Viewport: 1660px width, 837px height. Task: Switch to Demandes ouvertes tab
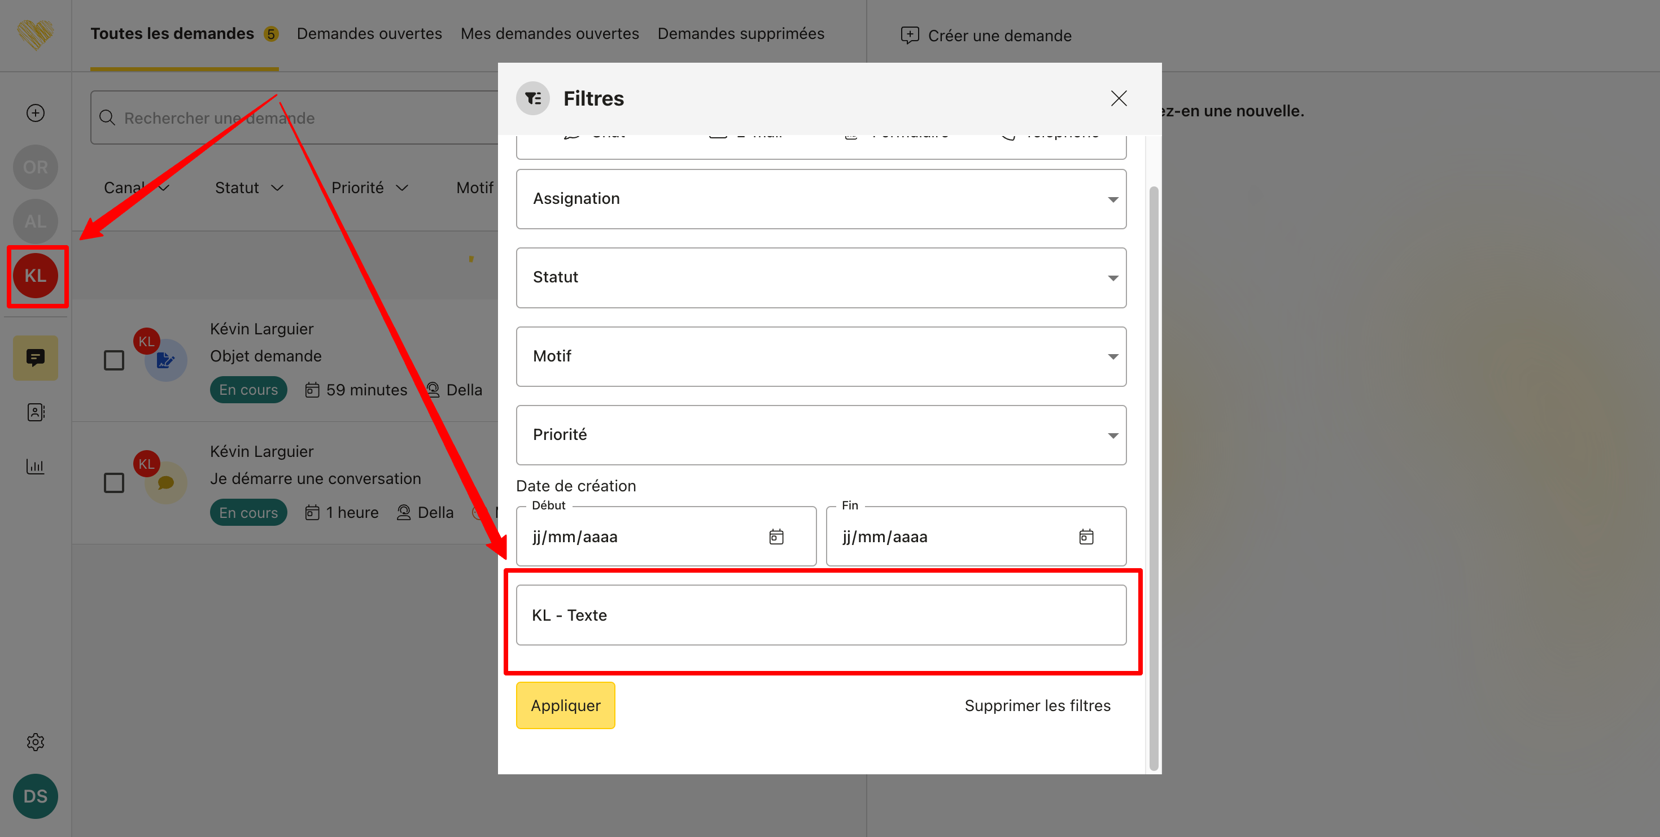[x=369, y=33]
